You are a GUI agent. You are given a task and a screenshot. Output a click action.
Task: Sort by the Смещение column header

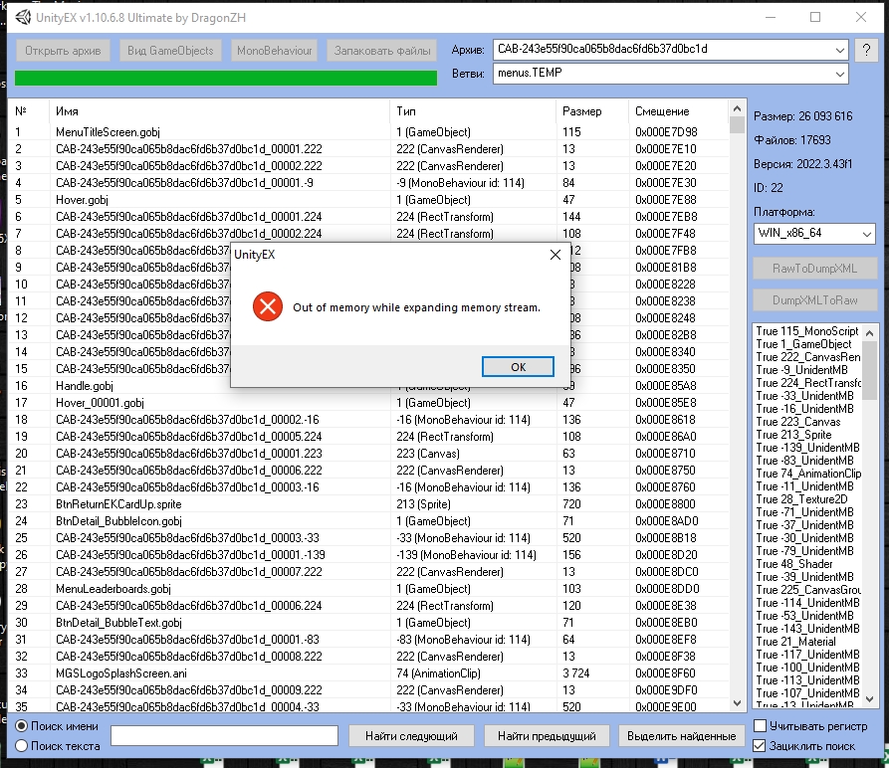pyautogui.click(x=679, y=111)
